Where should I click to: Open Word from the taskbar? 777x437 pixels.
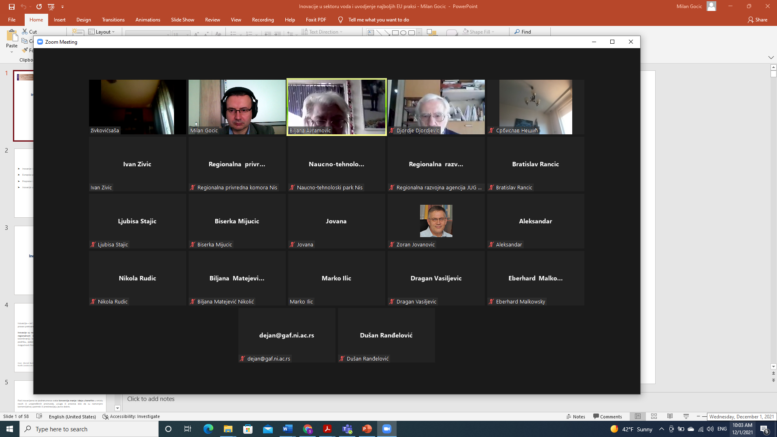[x=288, y=429]
